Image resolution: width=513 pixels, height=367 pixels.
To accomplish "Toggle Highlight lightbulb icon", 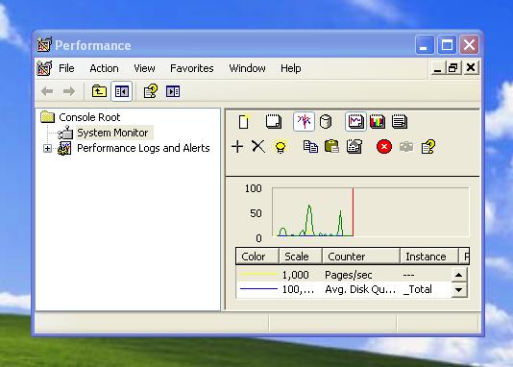I will (281, 147).
